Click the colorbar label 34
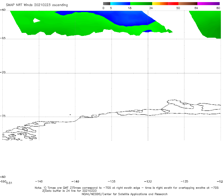 (x=151, y=8)
